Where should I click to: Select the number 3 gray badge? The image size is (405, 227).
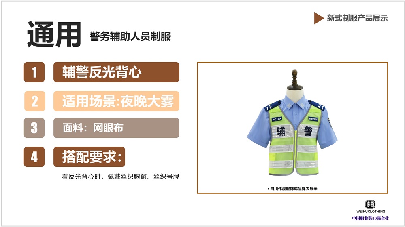click(x=34, y=128)
